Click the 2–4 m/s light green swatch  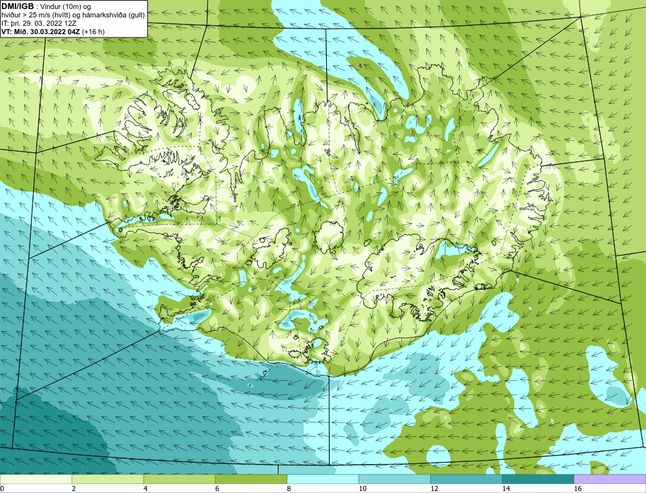coord(107,479)
